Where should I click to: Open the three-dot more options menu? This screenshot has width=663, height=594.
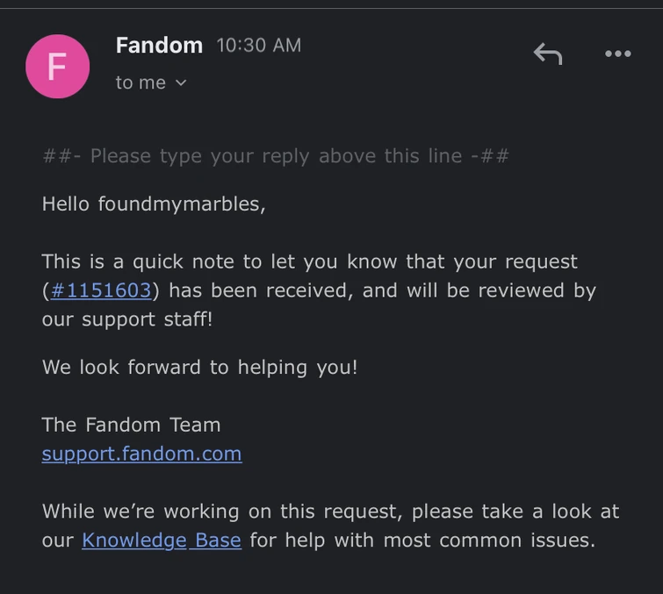point(617,54)
